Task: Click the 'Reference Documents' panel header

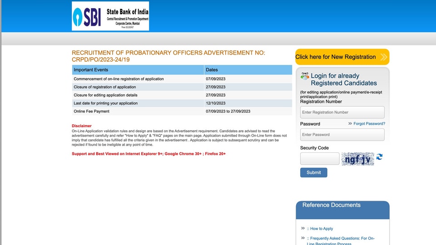Action: click(x=342, y=210)
